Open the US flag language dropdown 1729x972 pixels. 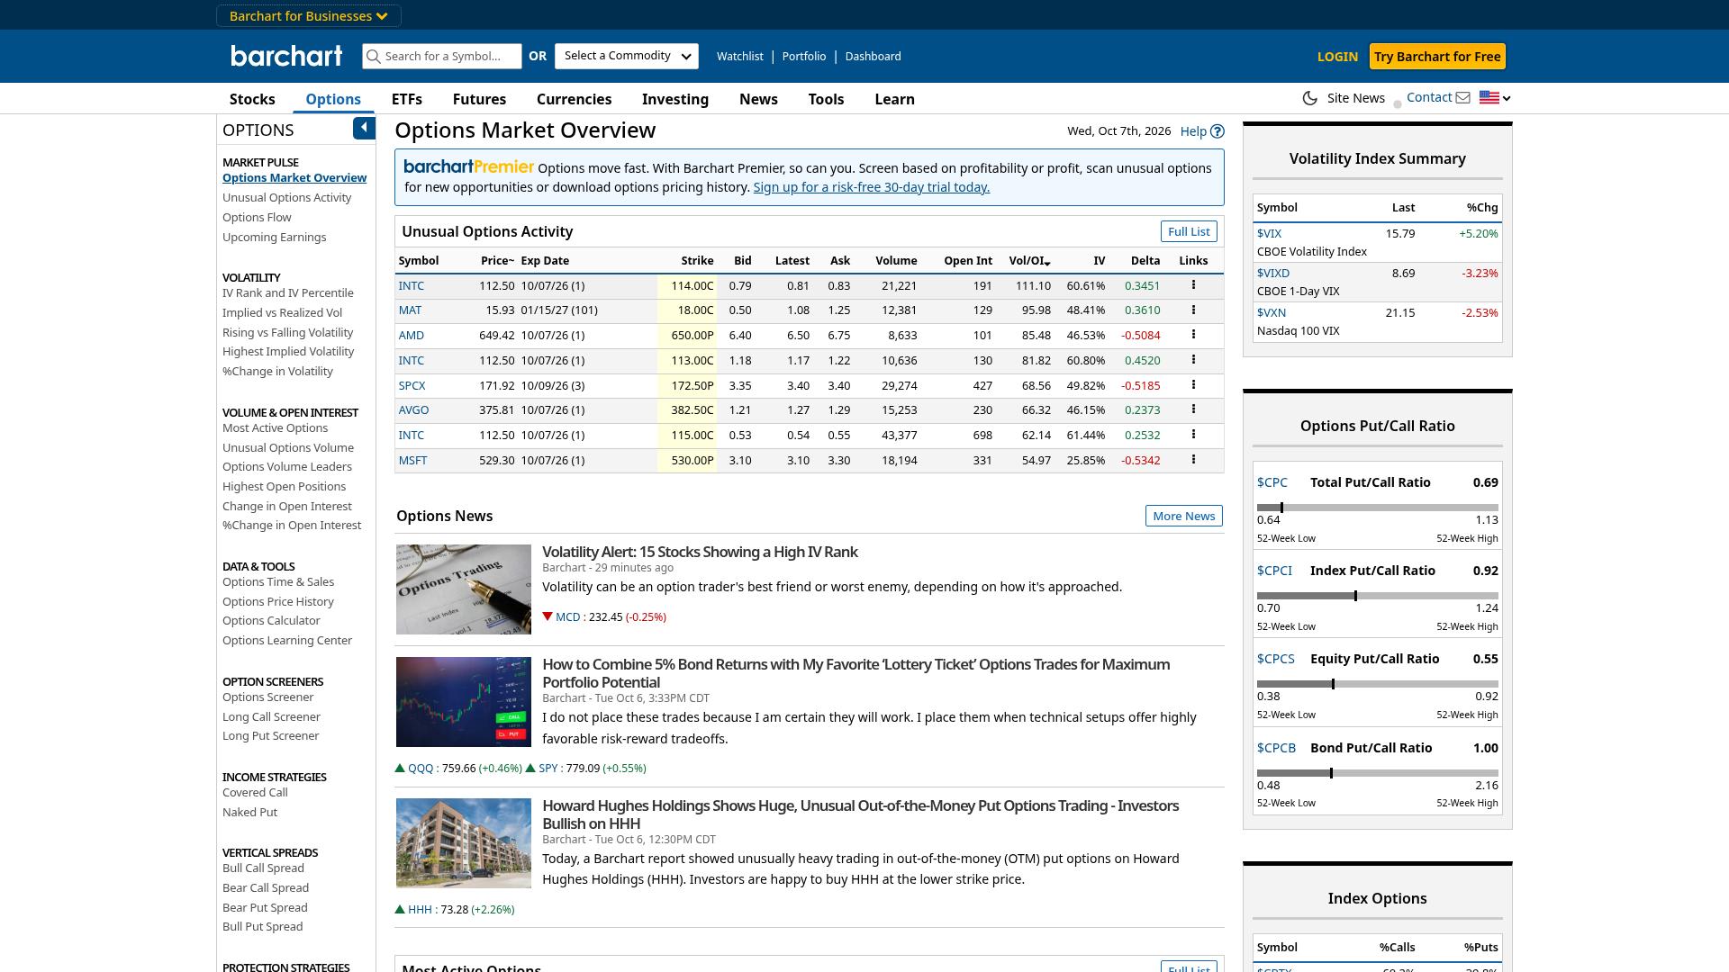point(1495,98)
